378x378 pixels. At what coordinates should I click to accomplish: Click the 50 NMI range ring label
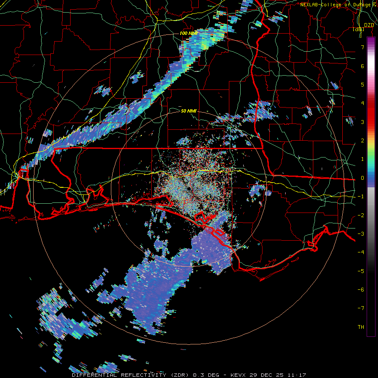click(x=189, y=111)
